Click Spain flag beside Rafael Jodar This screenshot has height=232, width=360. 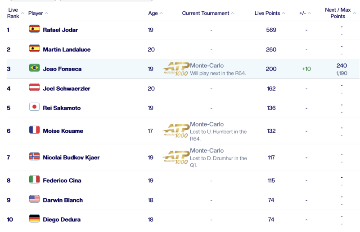35,29
